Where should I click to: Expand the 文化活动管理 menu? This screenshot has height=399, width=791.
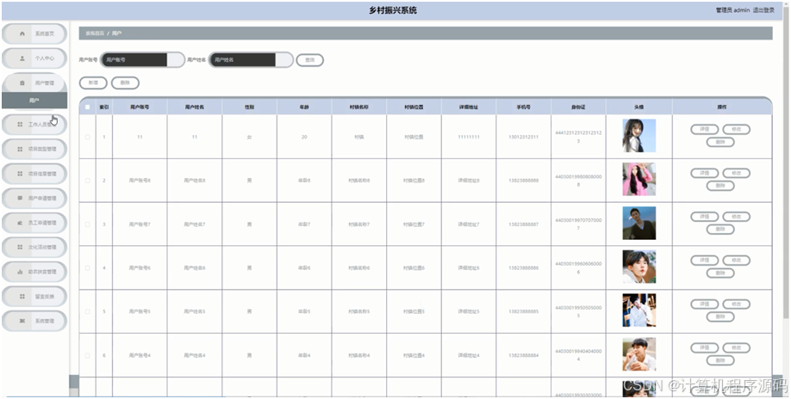[x=34, y=247]
